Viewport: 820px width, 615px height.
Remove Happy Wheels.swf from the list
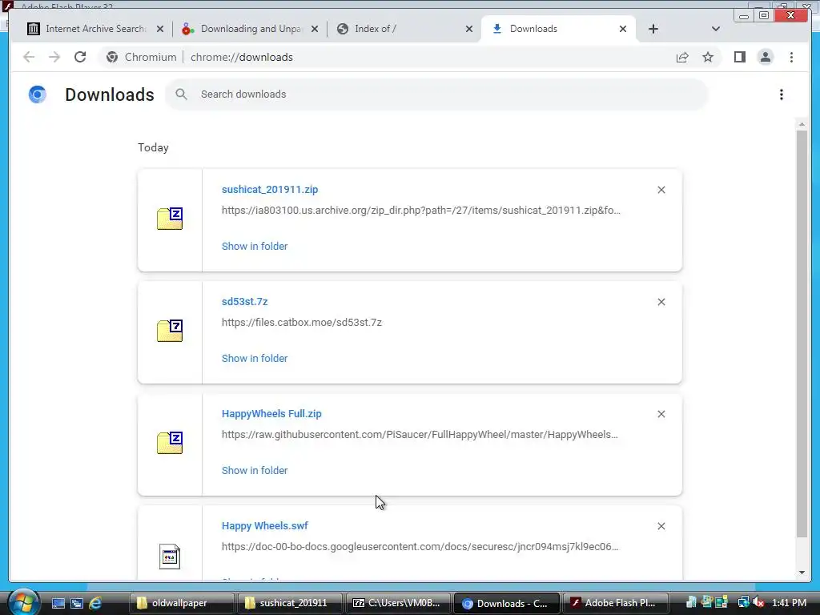pyautogui.click(x=661, y=526)
